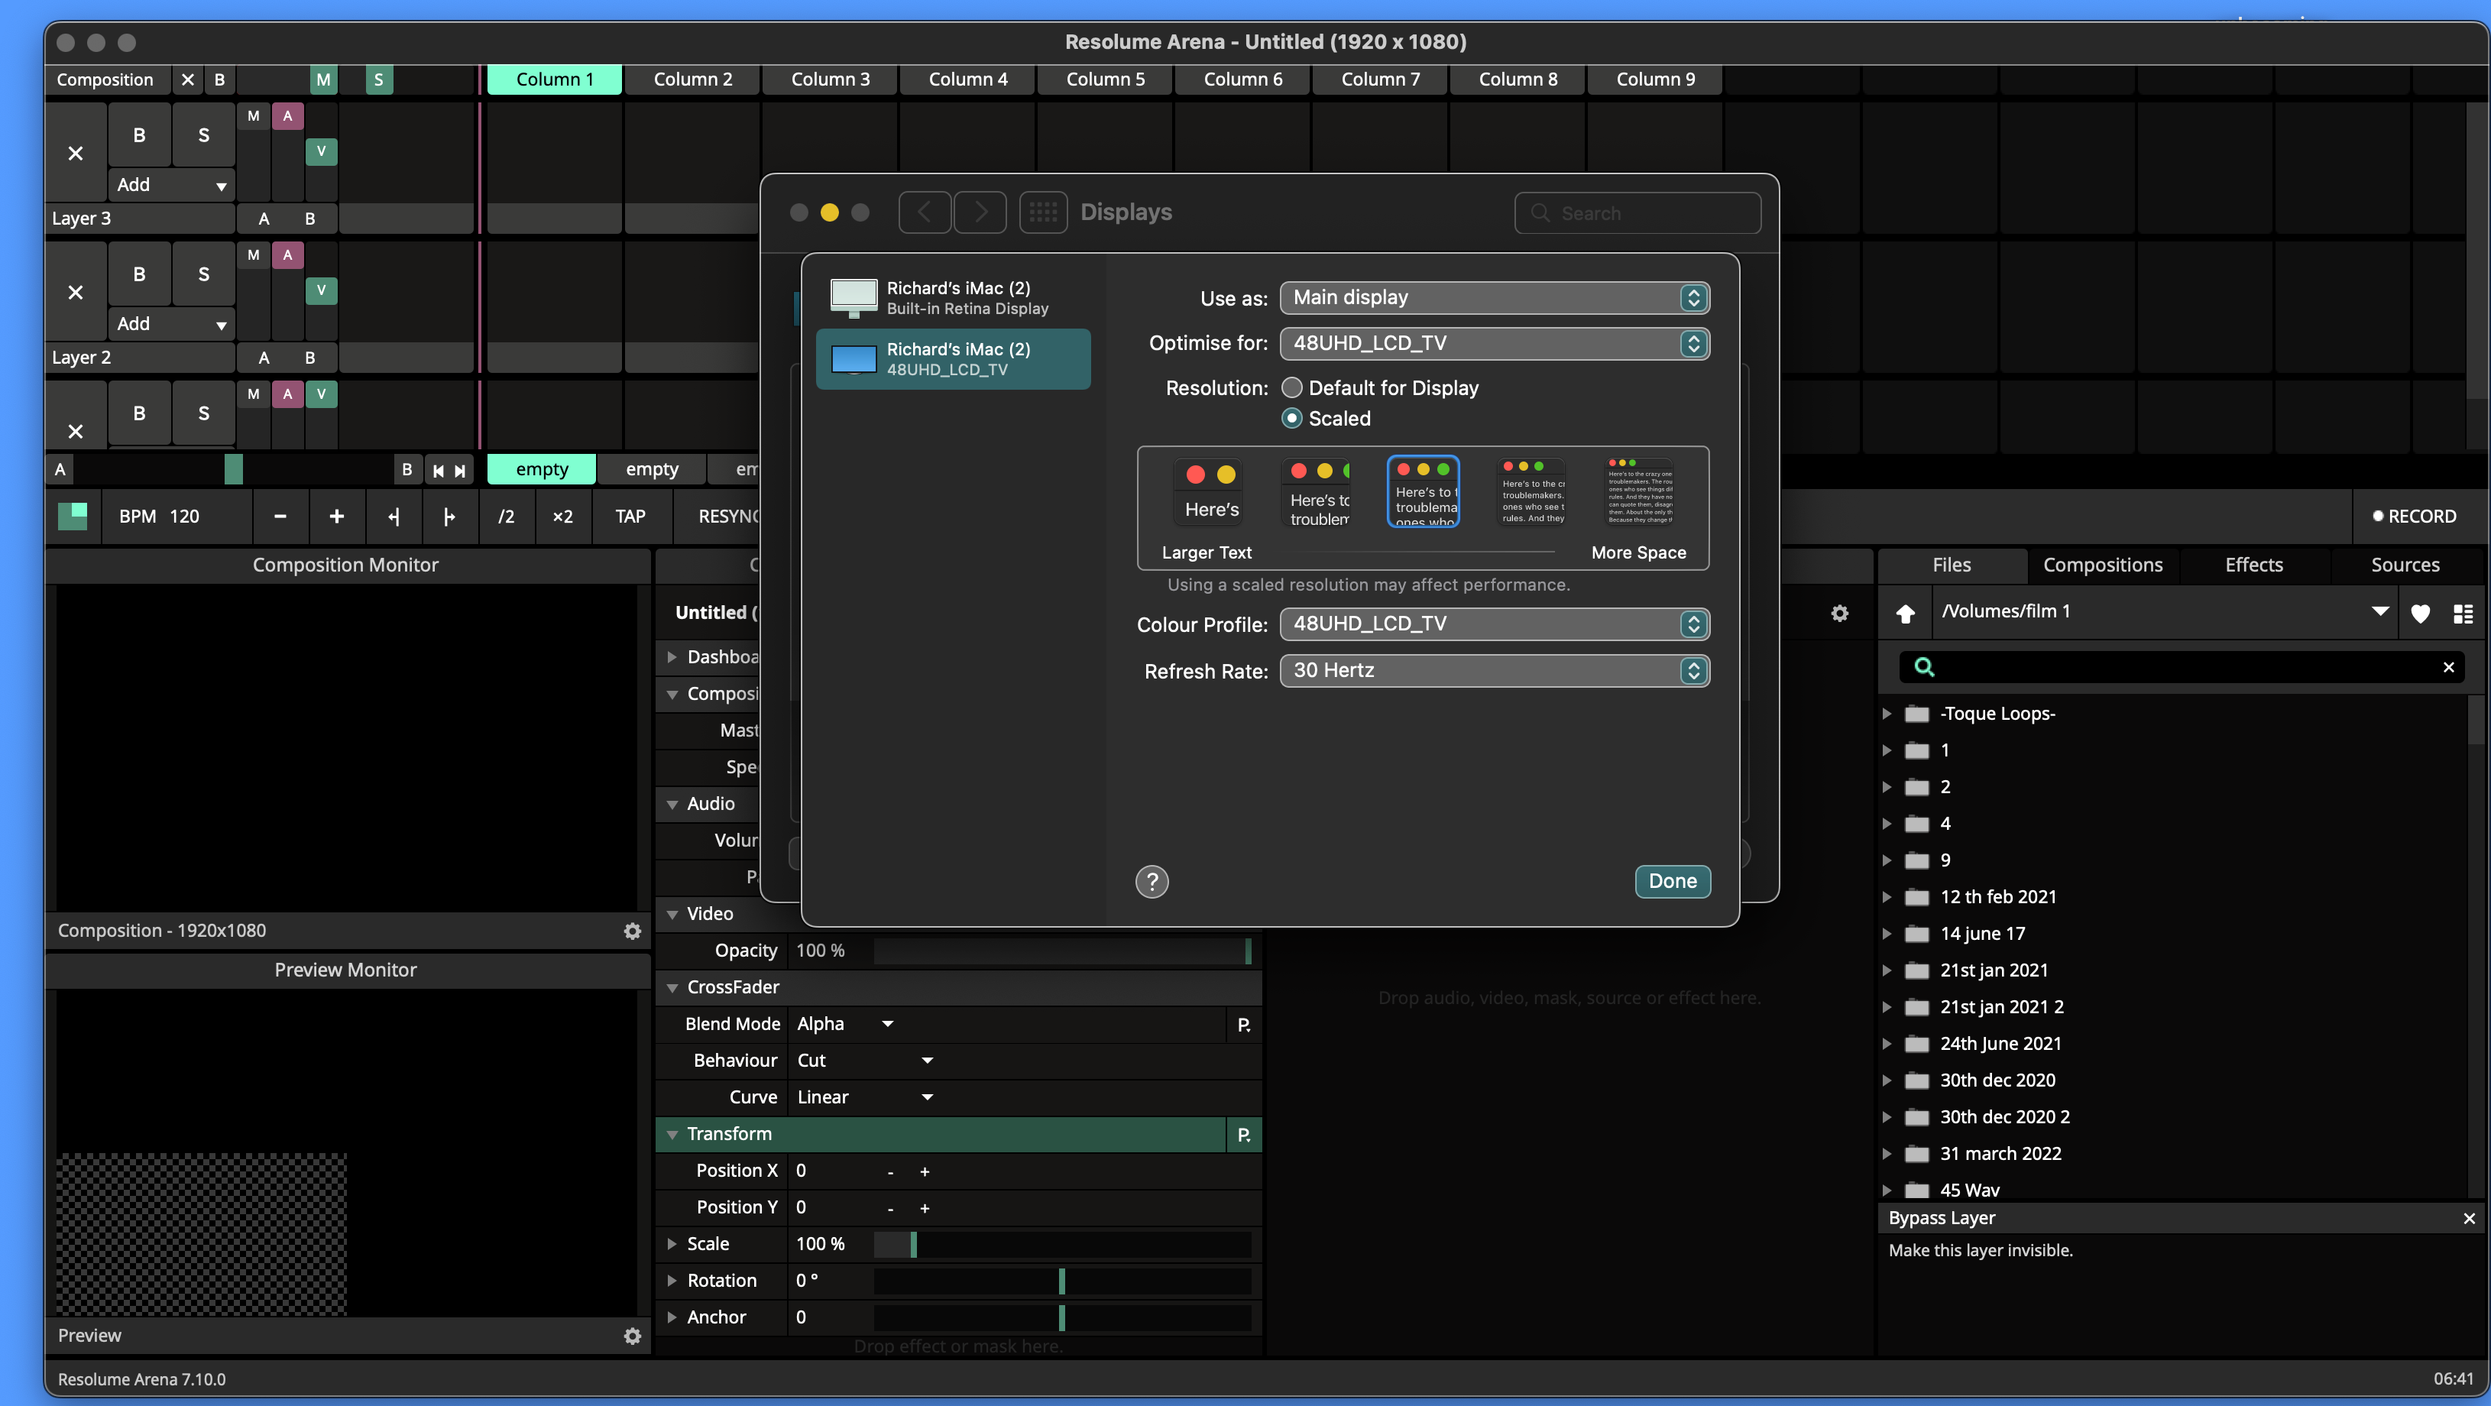
Task: Eject Layer 3 with the X button
Action: pyautogui.click(x=76, y=153)
